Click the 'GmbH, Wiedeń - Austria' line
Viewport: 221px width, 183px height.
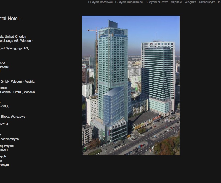17,82
